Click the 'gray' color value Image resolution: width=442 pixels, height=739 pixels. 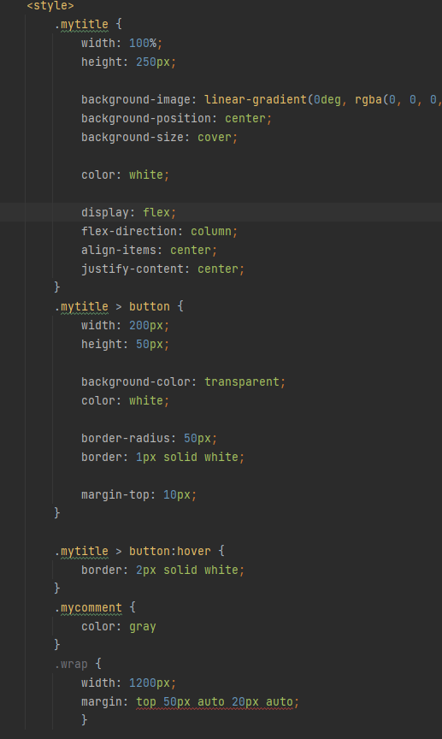tap(143, 627)
